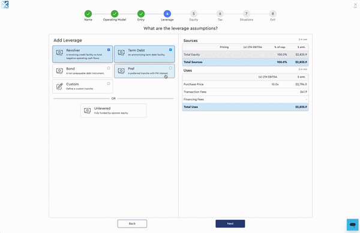This screenshot has height=233, width=360.
Task: Click the Uses heading
Action: click(x=188, y=70)
